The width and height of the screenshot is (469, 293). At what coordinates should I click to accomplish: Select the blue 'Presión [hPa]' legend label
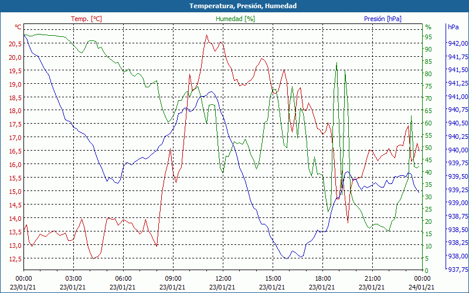point(383,19)
